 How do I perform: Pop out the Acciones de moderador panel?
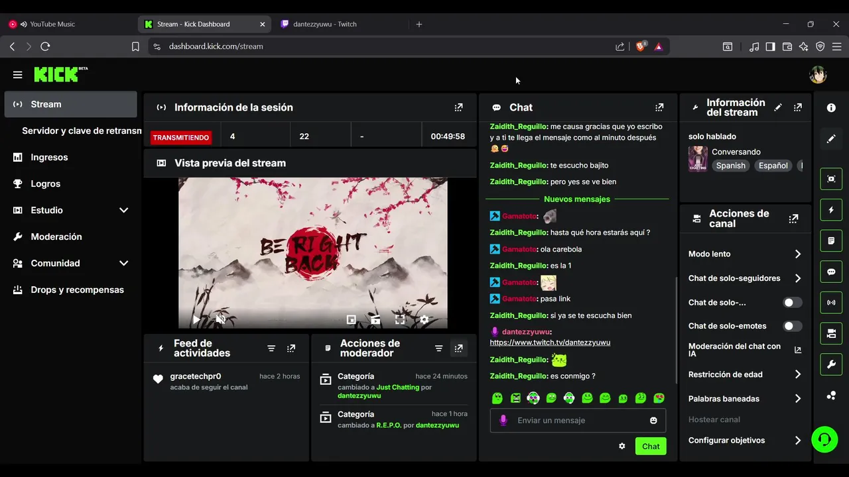[x=458, y=348]
